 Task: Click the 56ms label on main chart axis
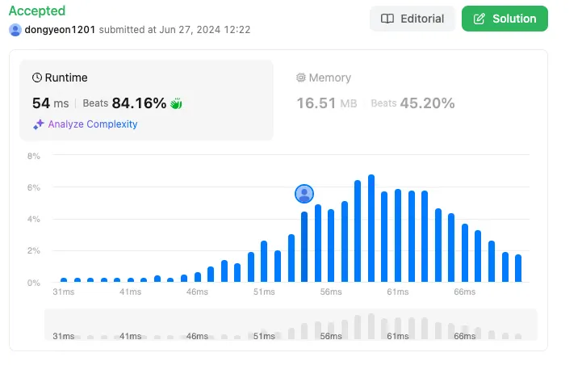click(x=331, y=292)
